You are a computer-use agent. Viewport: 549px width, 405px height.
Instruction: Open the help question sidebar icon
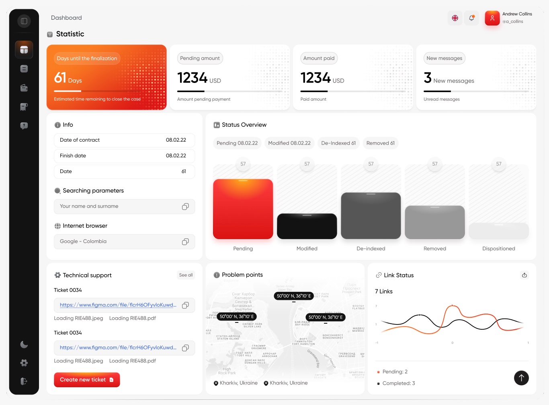pyautogui.click(x=24, y=126)
